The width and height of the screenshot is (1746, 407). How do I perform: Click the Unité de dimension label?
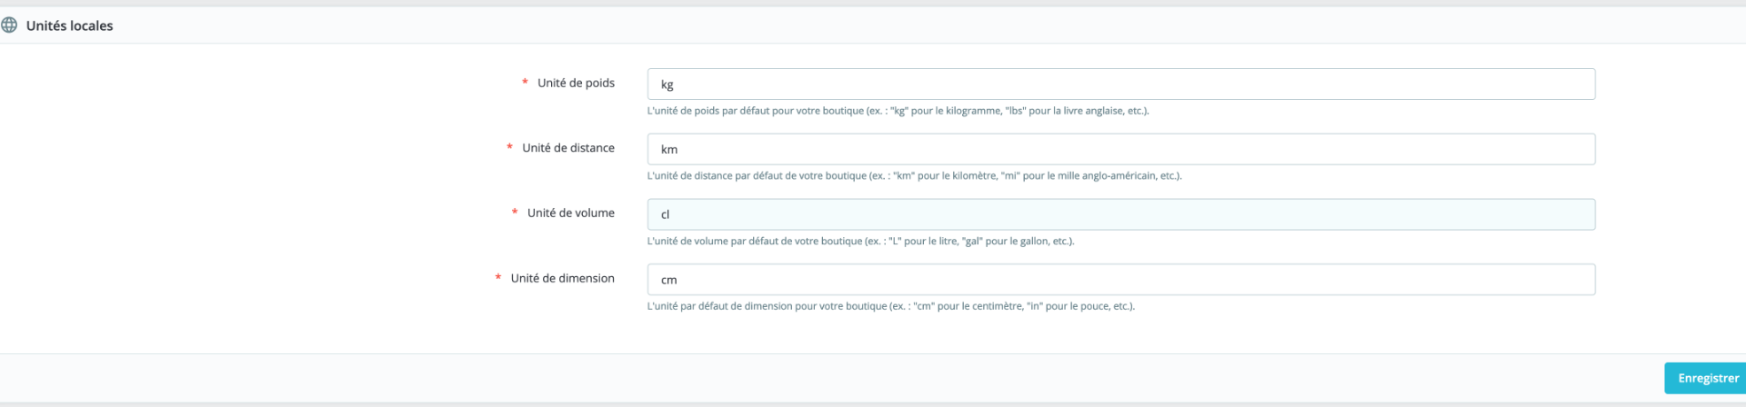pyautogui.click(x=562, y=278)
